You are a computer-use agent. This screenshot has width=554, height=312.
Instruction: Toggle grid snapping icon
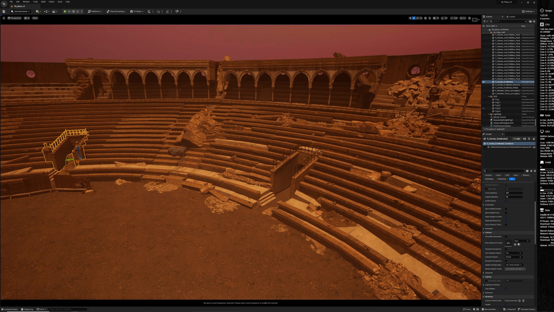tap(434, 18)
